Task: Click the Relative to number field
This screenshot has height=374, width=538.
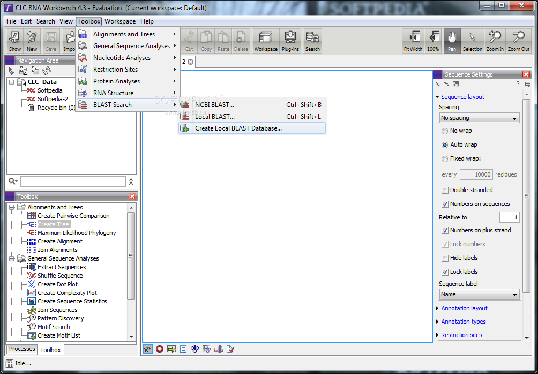Action: coord(509,217)
